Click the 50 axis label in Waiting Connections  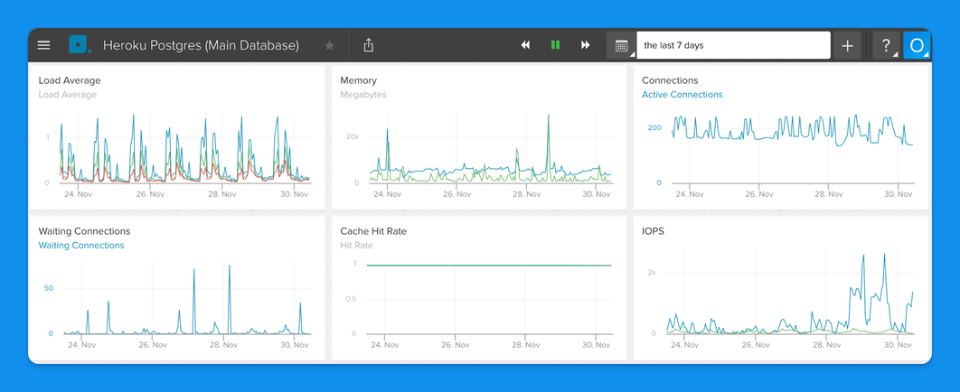pyautogui.click(x=49, y=288)
